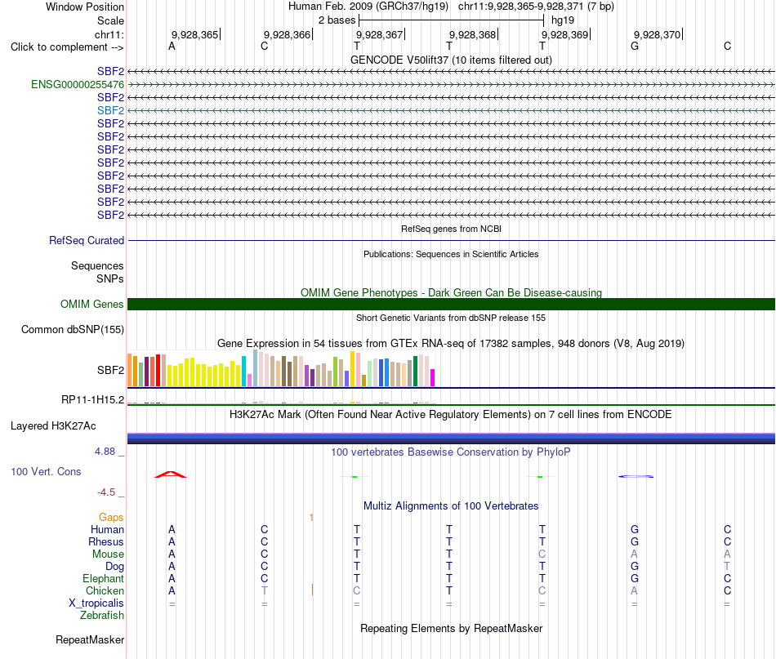Click the 'OMIM Genes' track label
Image resolution: width=776 pixels, height=659 pixels.
click(91, 305)
